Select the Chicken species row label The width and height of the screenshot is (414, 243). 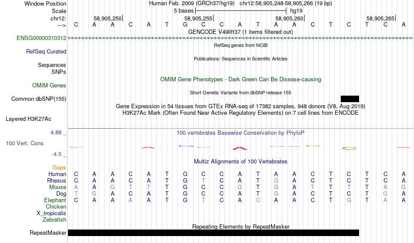(x=56, y=206)
